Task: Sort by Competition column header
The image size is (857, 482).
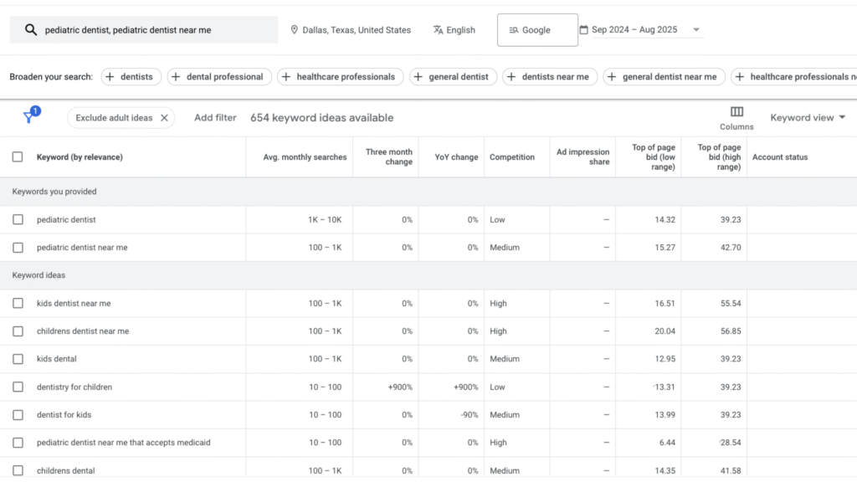Action: tap(511, 157)
